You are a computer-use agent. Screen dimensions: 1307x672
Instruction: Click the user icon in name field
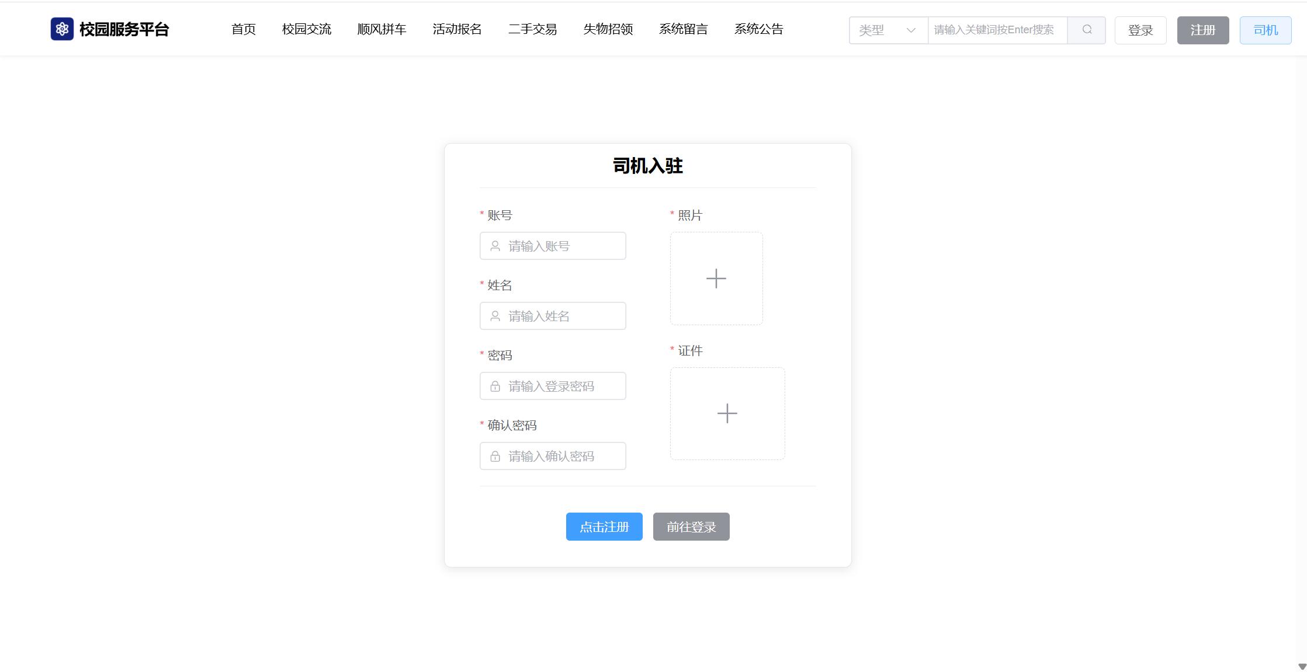pyautogui.click(x=495, y=316)
